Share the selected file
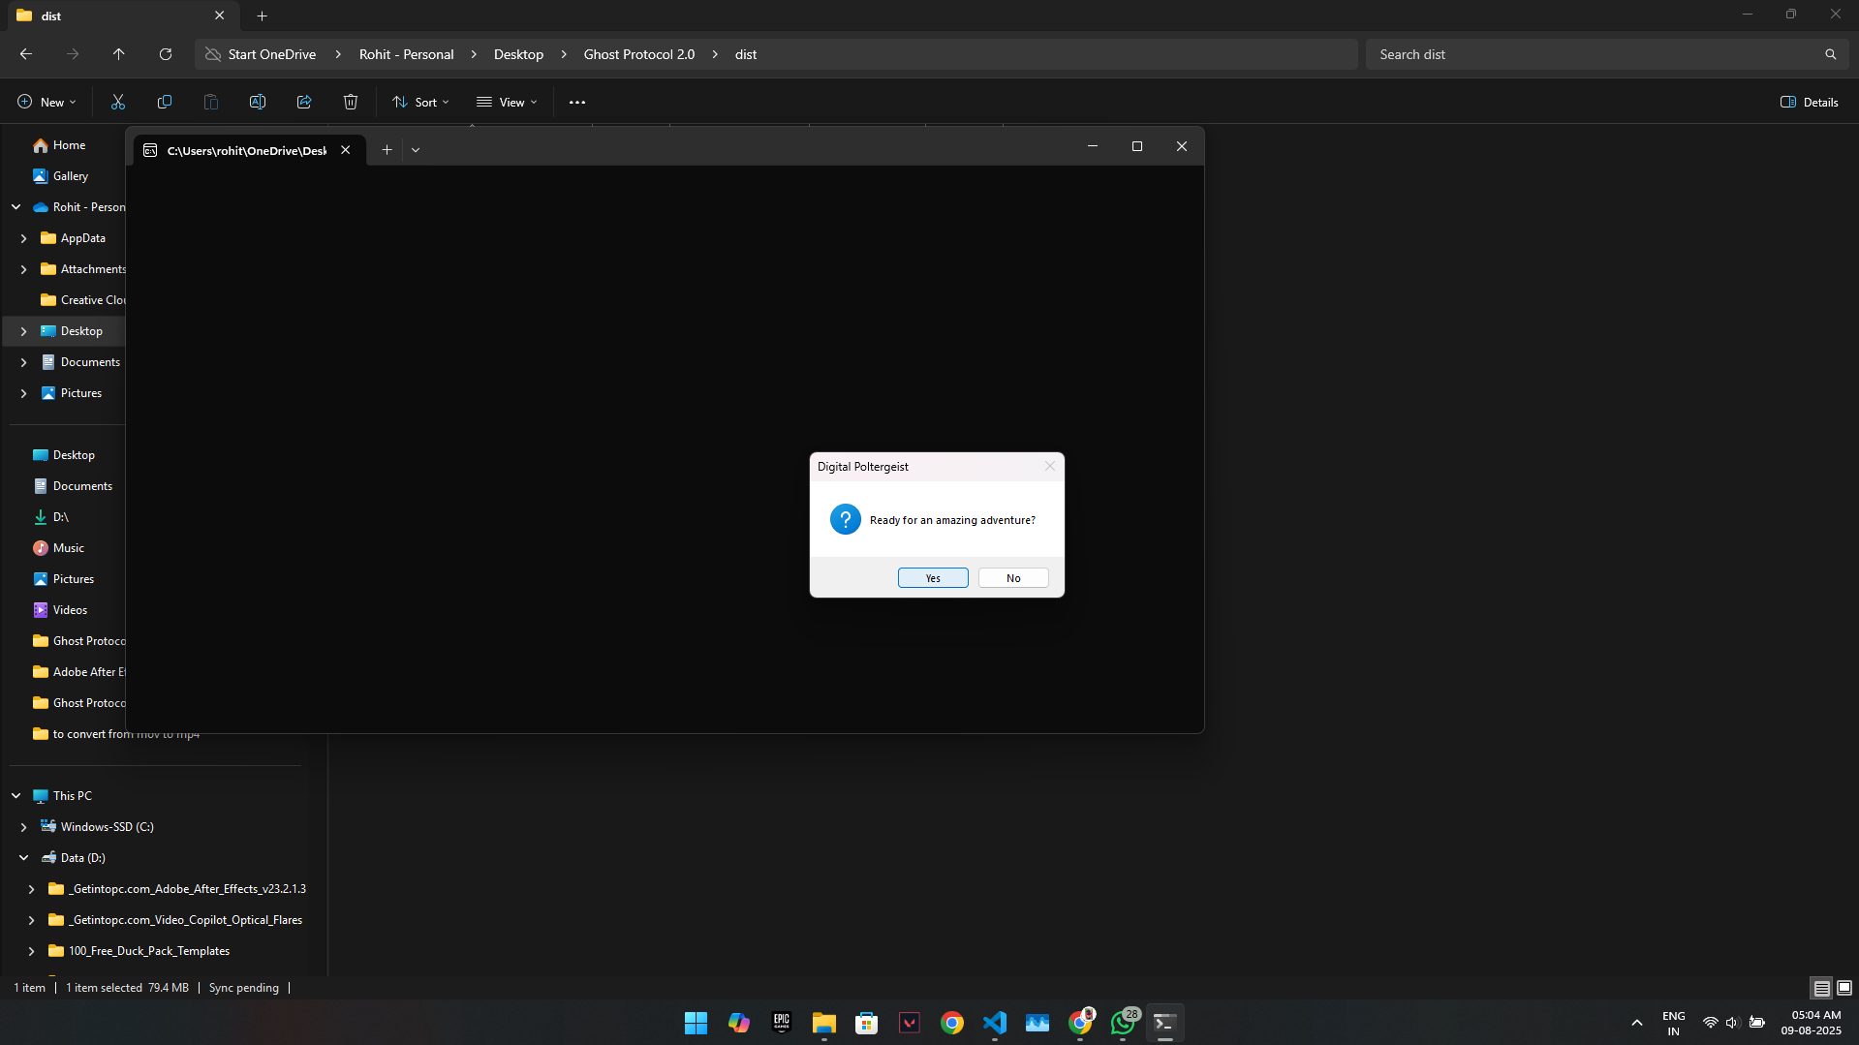 coord(304,102)
